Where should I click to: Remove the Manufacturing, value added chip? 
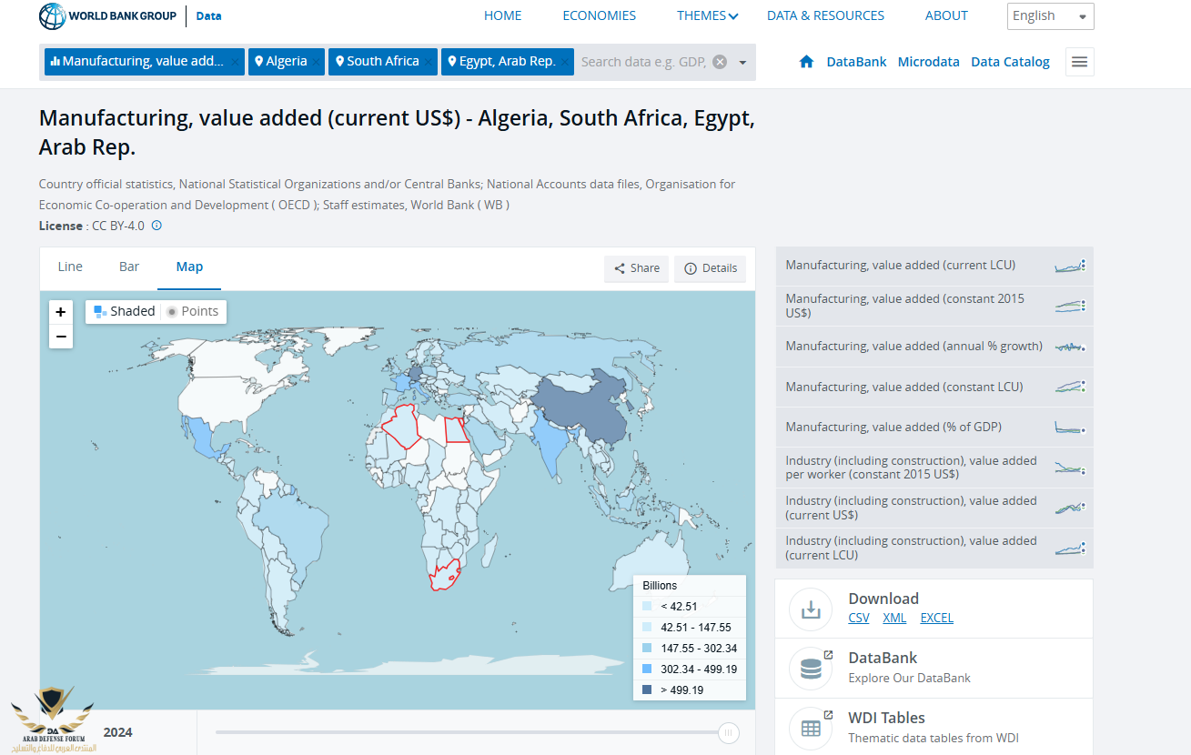[235, 62]
